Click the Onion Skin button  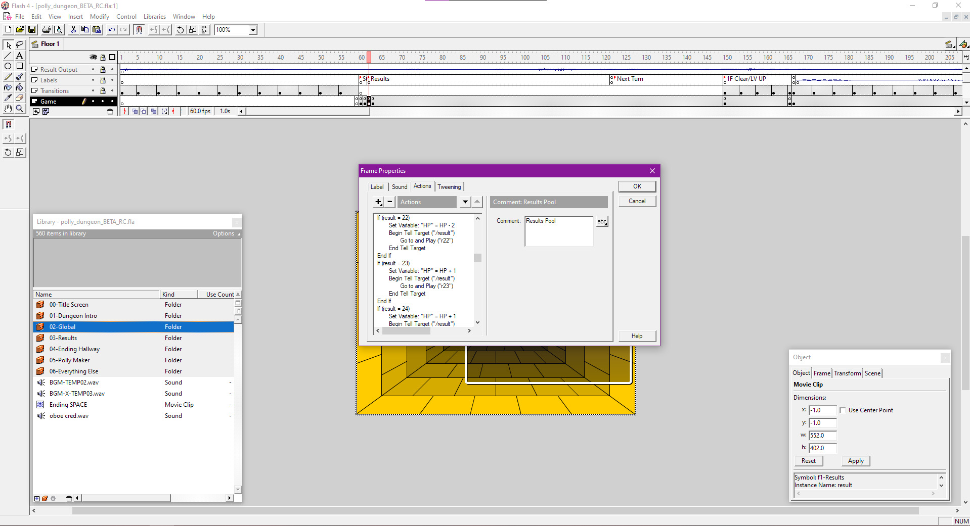tap(136, 112)
